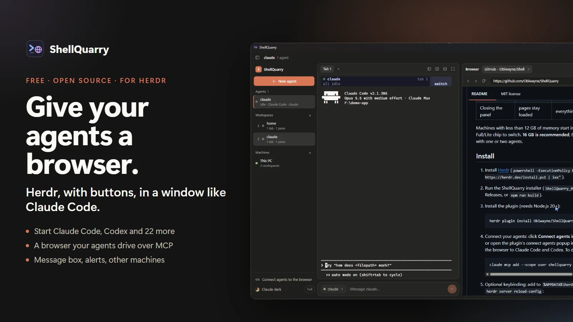Click the orange ShellQuarry icon in the sidebar

coord(258,69)
